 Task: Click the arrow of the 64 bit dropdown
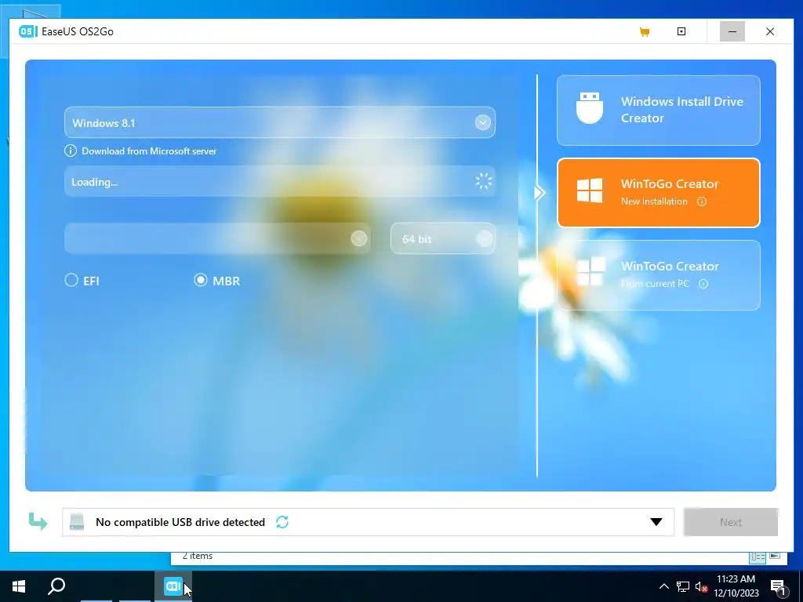(483, 238)
